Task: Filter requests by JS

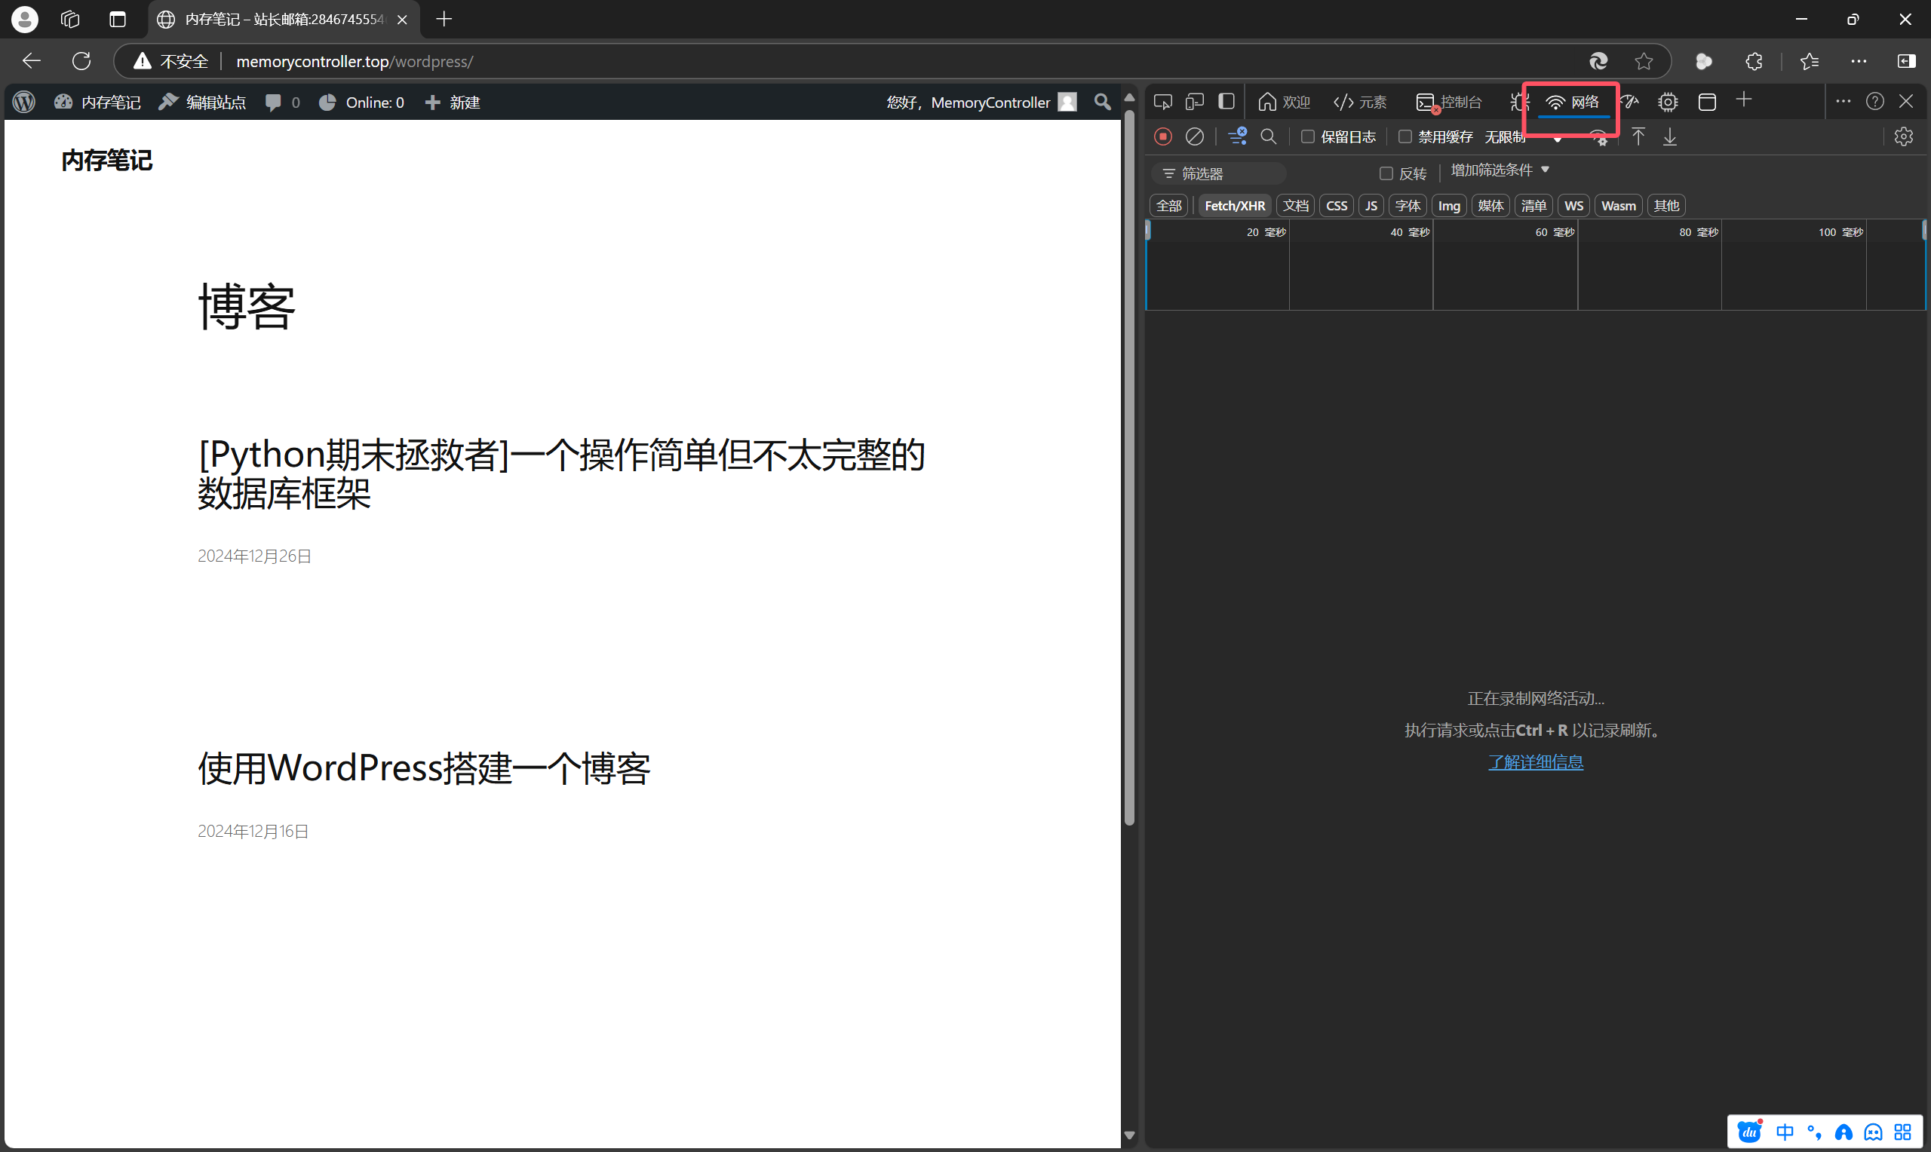Action: coord(1371,206)
